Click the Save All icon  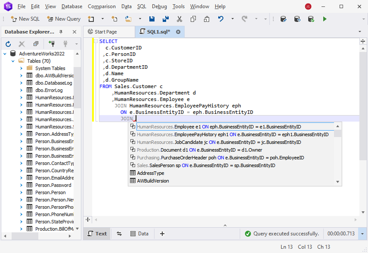pos(165,19)
